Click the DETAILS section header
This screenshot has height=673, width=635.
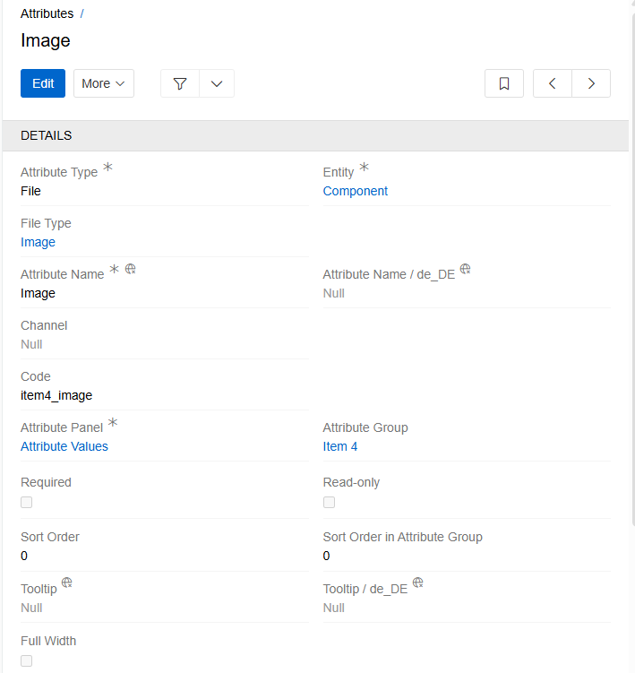pyautogui.click(x=315, y=135)
